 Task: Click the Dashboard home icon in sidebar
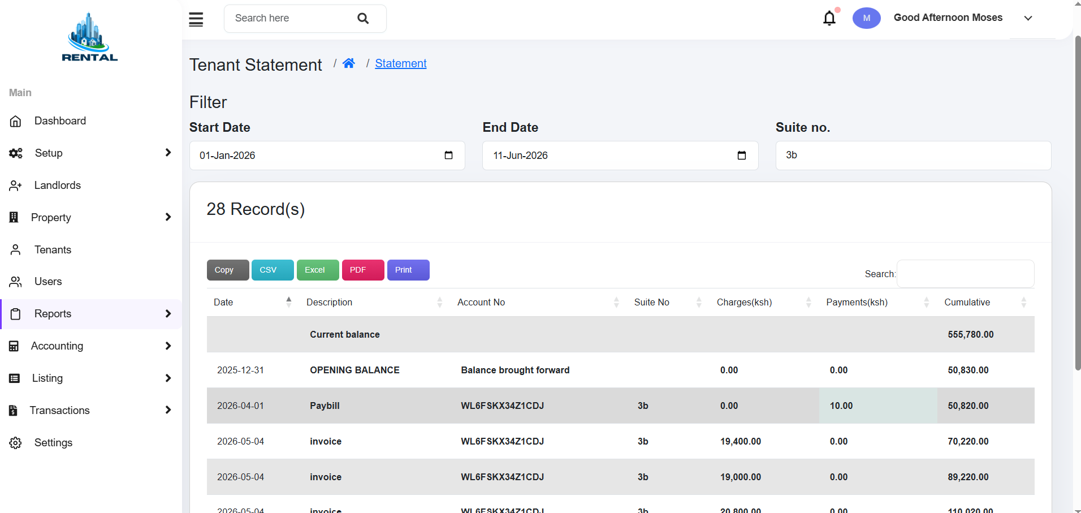tap(16, 121)
